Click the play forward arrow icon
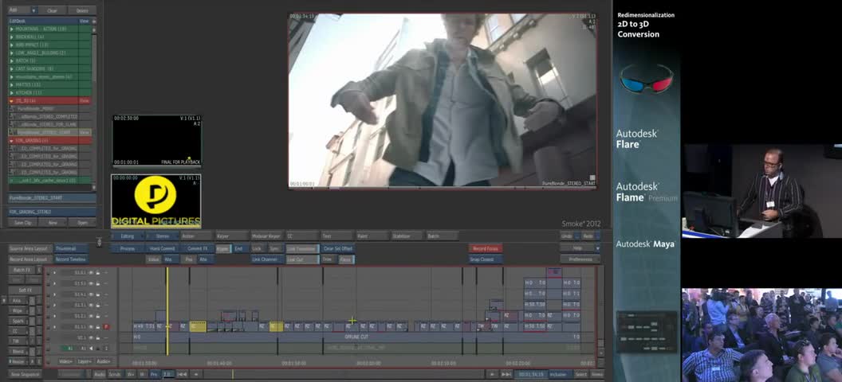 492,374
